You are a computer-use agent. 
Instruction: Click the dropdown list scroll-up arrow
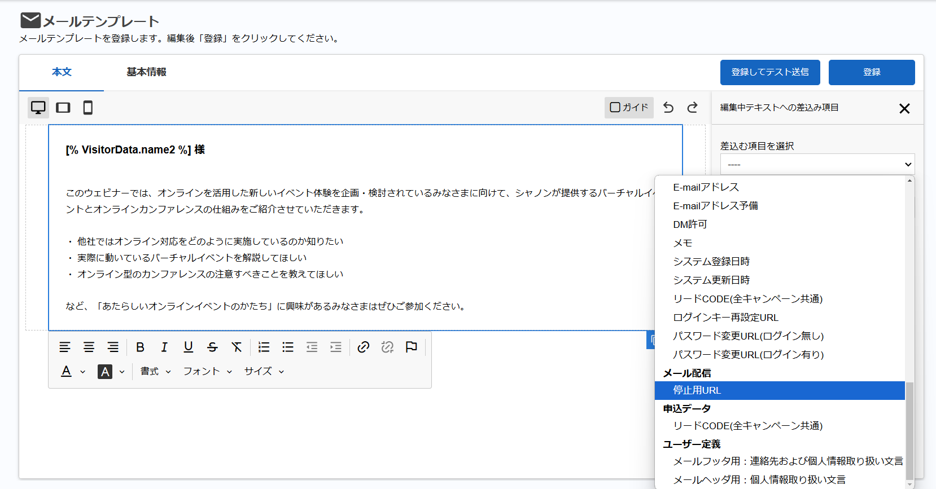pyautogui.click(x=909, y=180)
